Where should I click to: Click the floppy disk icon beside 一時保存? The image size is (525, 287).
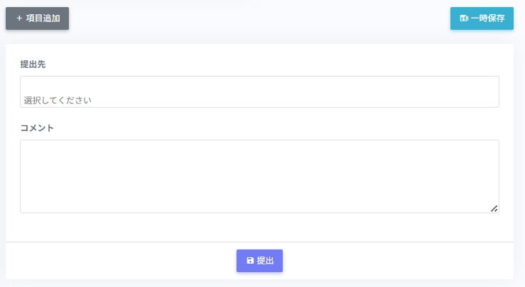[x=464, y=18]
